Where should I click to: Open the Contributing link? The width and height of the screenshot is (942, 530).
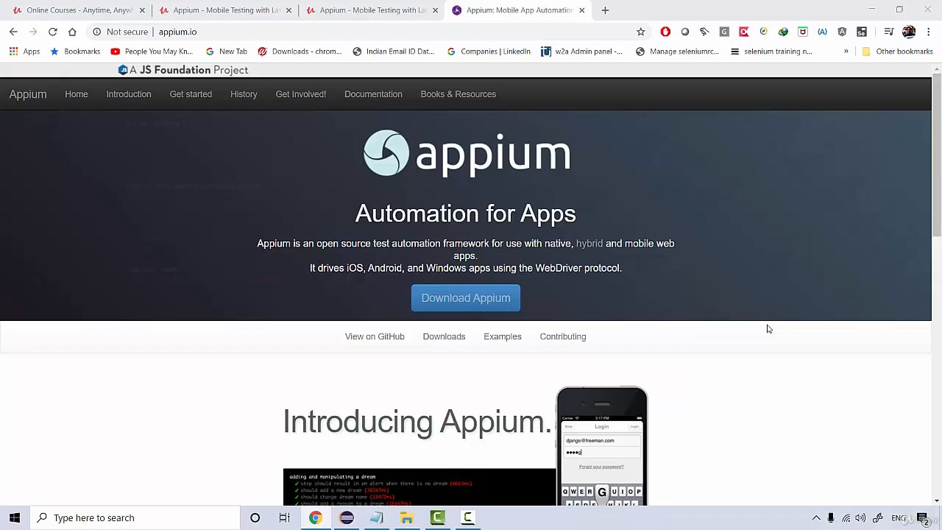click(563, 336)
